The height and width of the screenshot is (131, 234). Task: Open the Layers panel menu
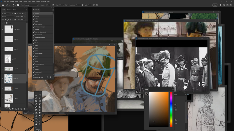pos(27,10)
